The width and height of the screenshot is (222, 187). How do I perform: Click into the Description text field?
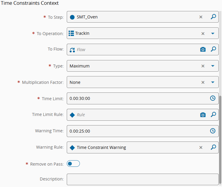(142, 179)
